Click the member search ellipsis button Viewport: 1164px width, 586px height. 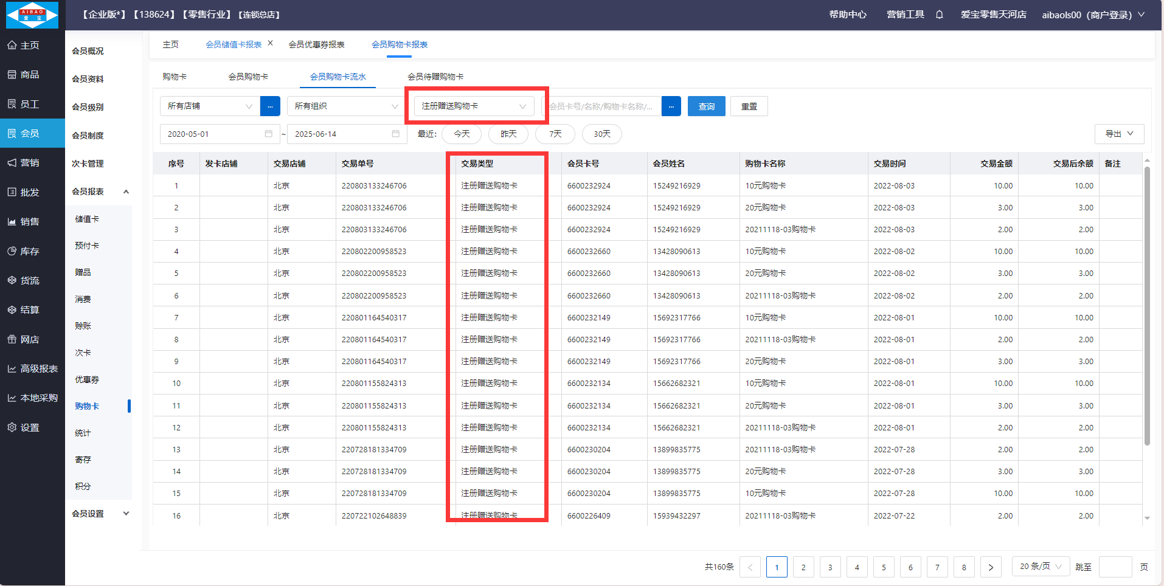[x=671, y=106]
